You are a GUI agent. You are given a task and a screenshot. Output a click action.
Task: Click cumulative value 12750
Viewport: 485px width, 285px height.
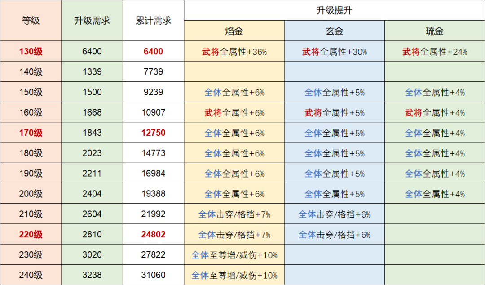click(154, 133)
